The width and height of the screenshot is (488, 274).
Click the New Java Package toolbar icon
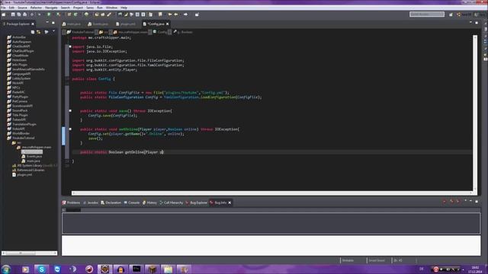(69, 14)
